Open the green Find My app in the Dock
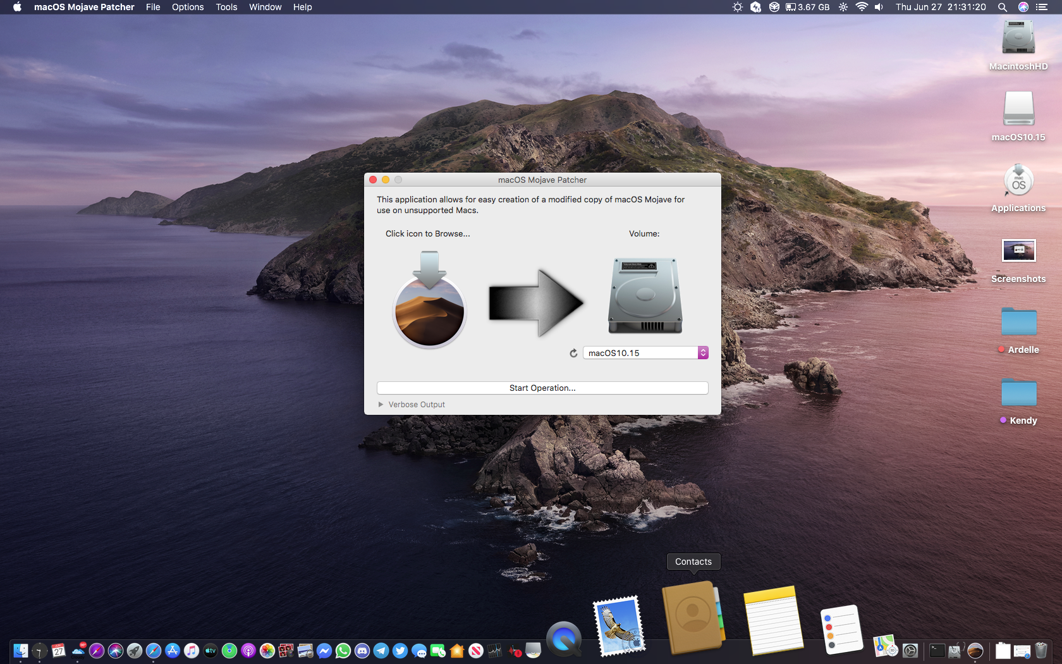1062x664 pixels. pyautogui.click(x=229, y=650)
